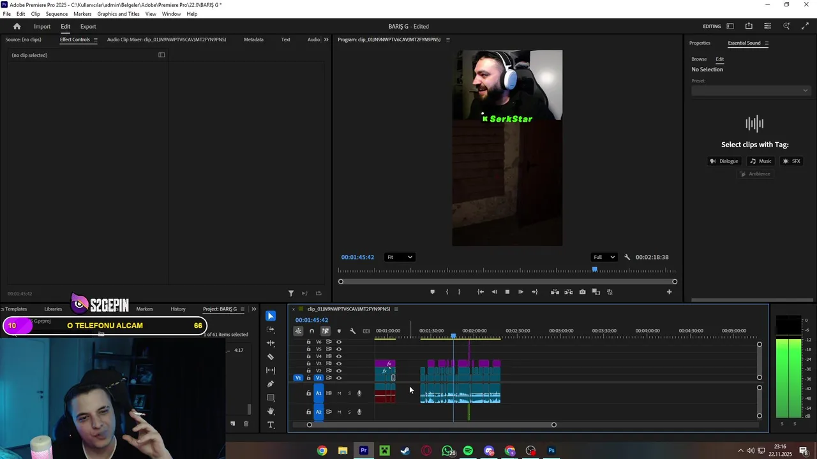Toggle closed captions track button

tap(366, 331)
